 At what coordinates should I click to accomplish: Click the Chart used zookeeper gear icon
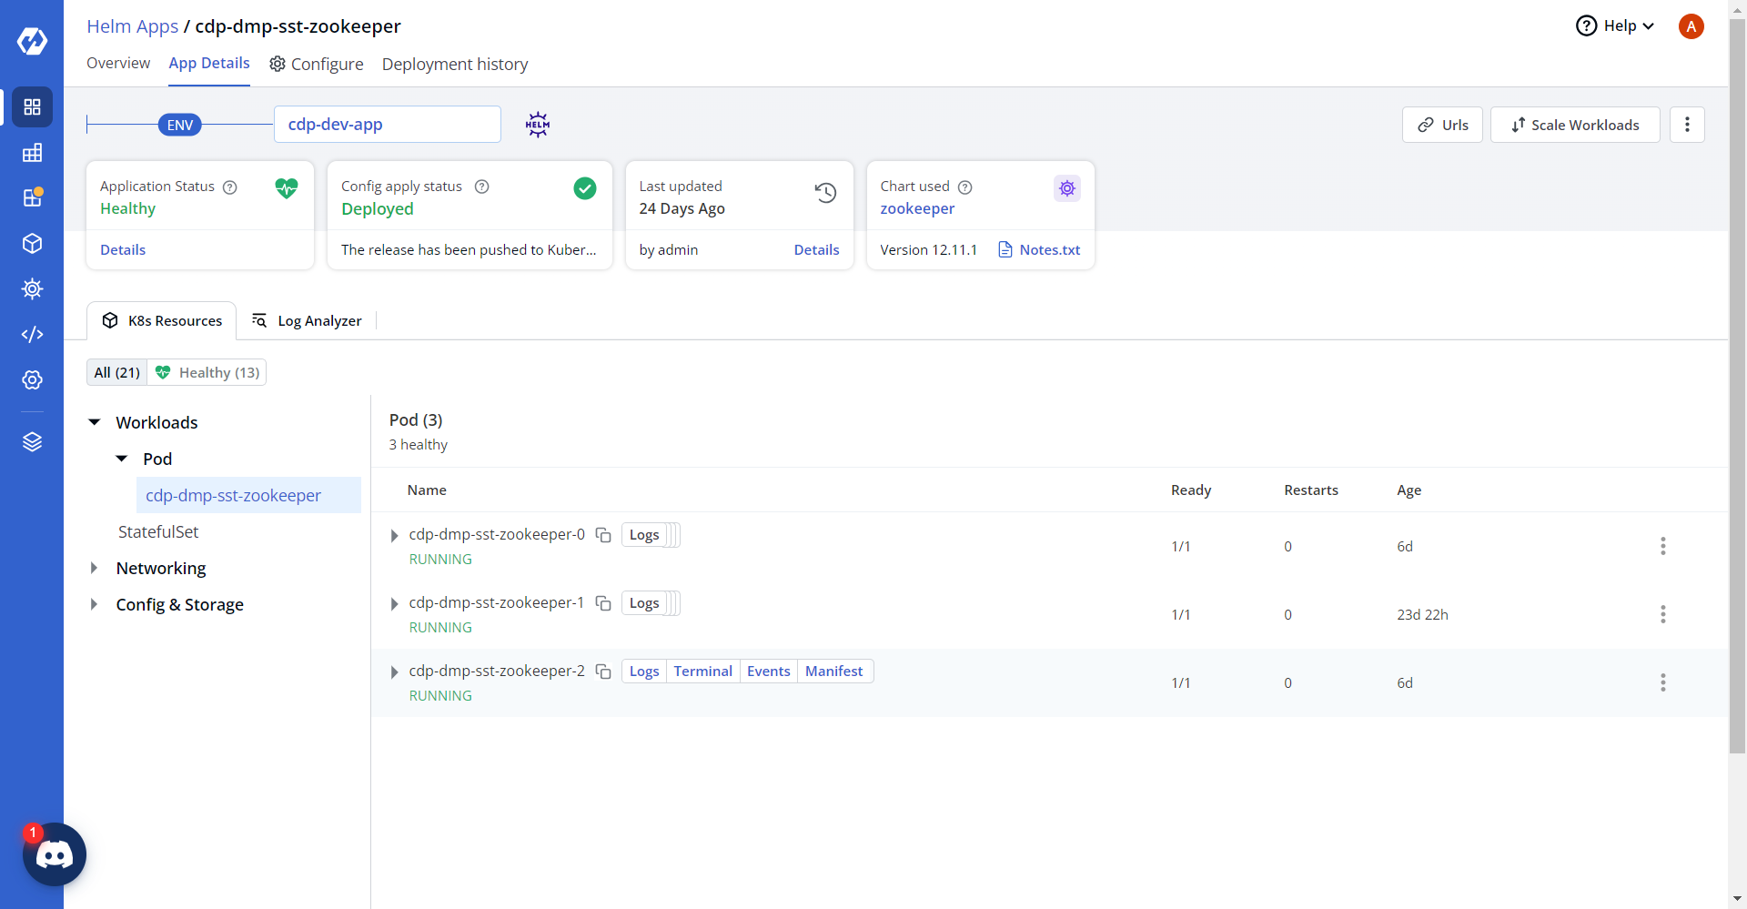(1066, 188)
